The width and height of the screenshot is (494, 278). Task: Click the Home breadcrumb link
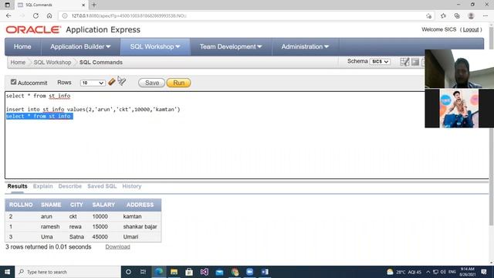tap(18, 62)
